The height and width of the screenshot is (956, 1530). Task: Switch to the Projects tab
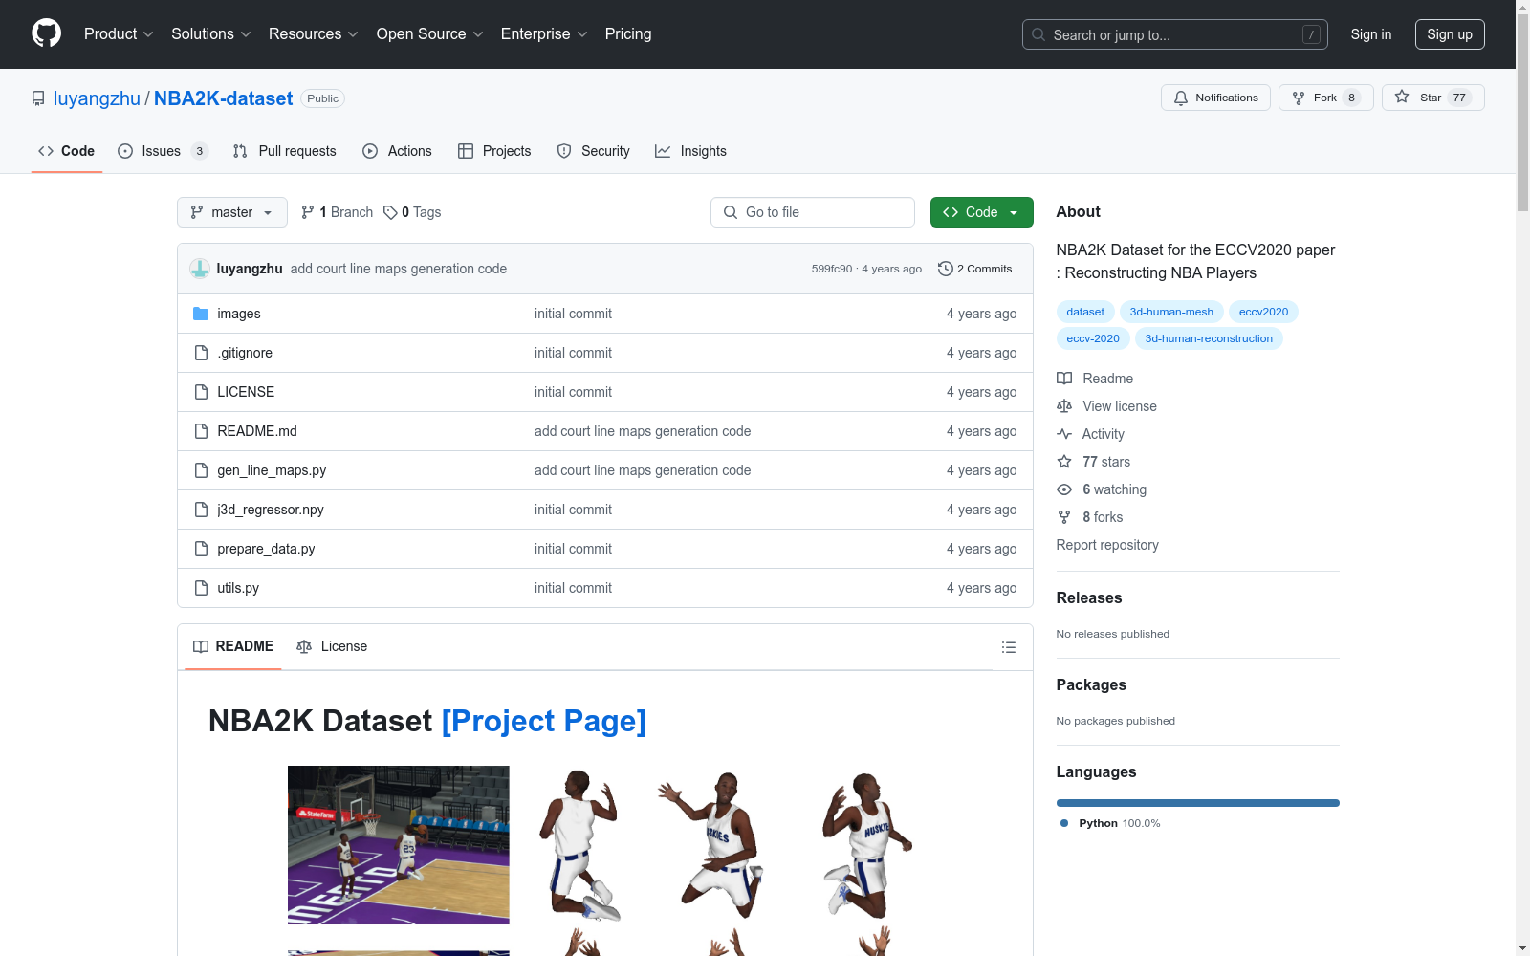(494, 151)
